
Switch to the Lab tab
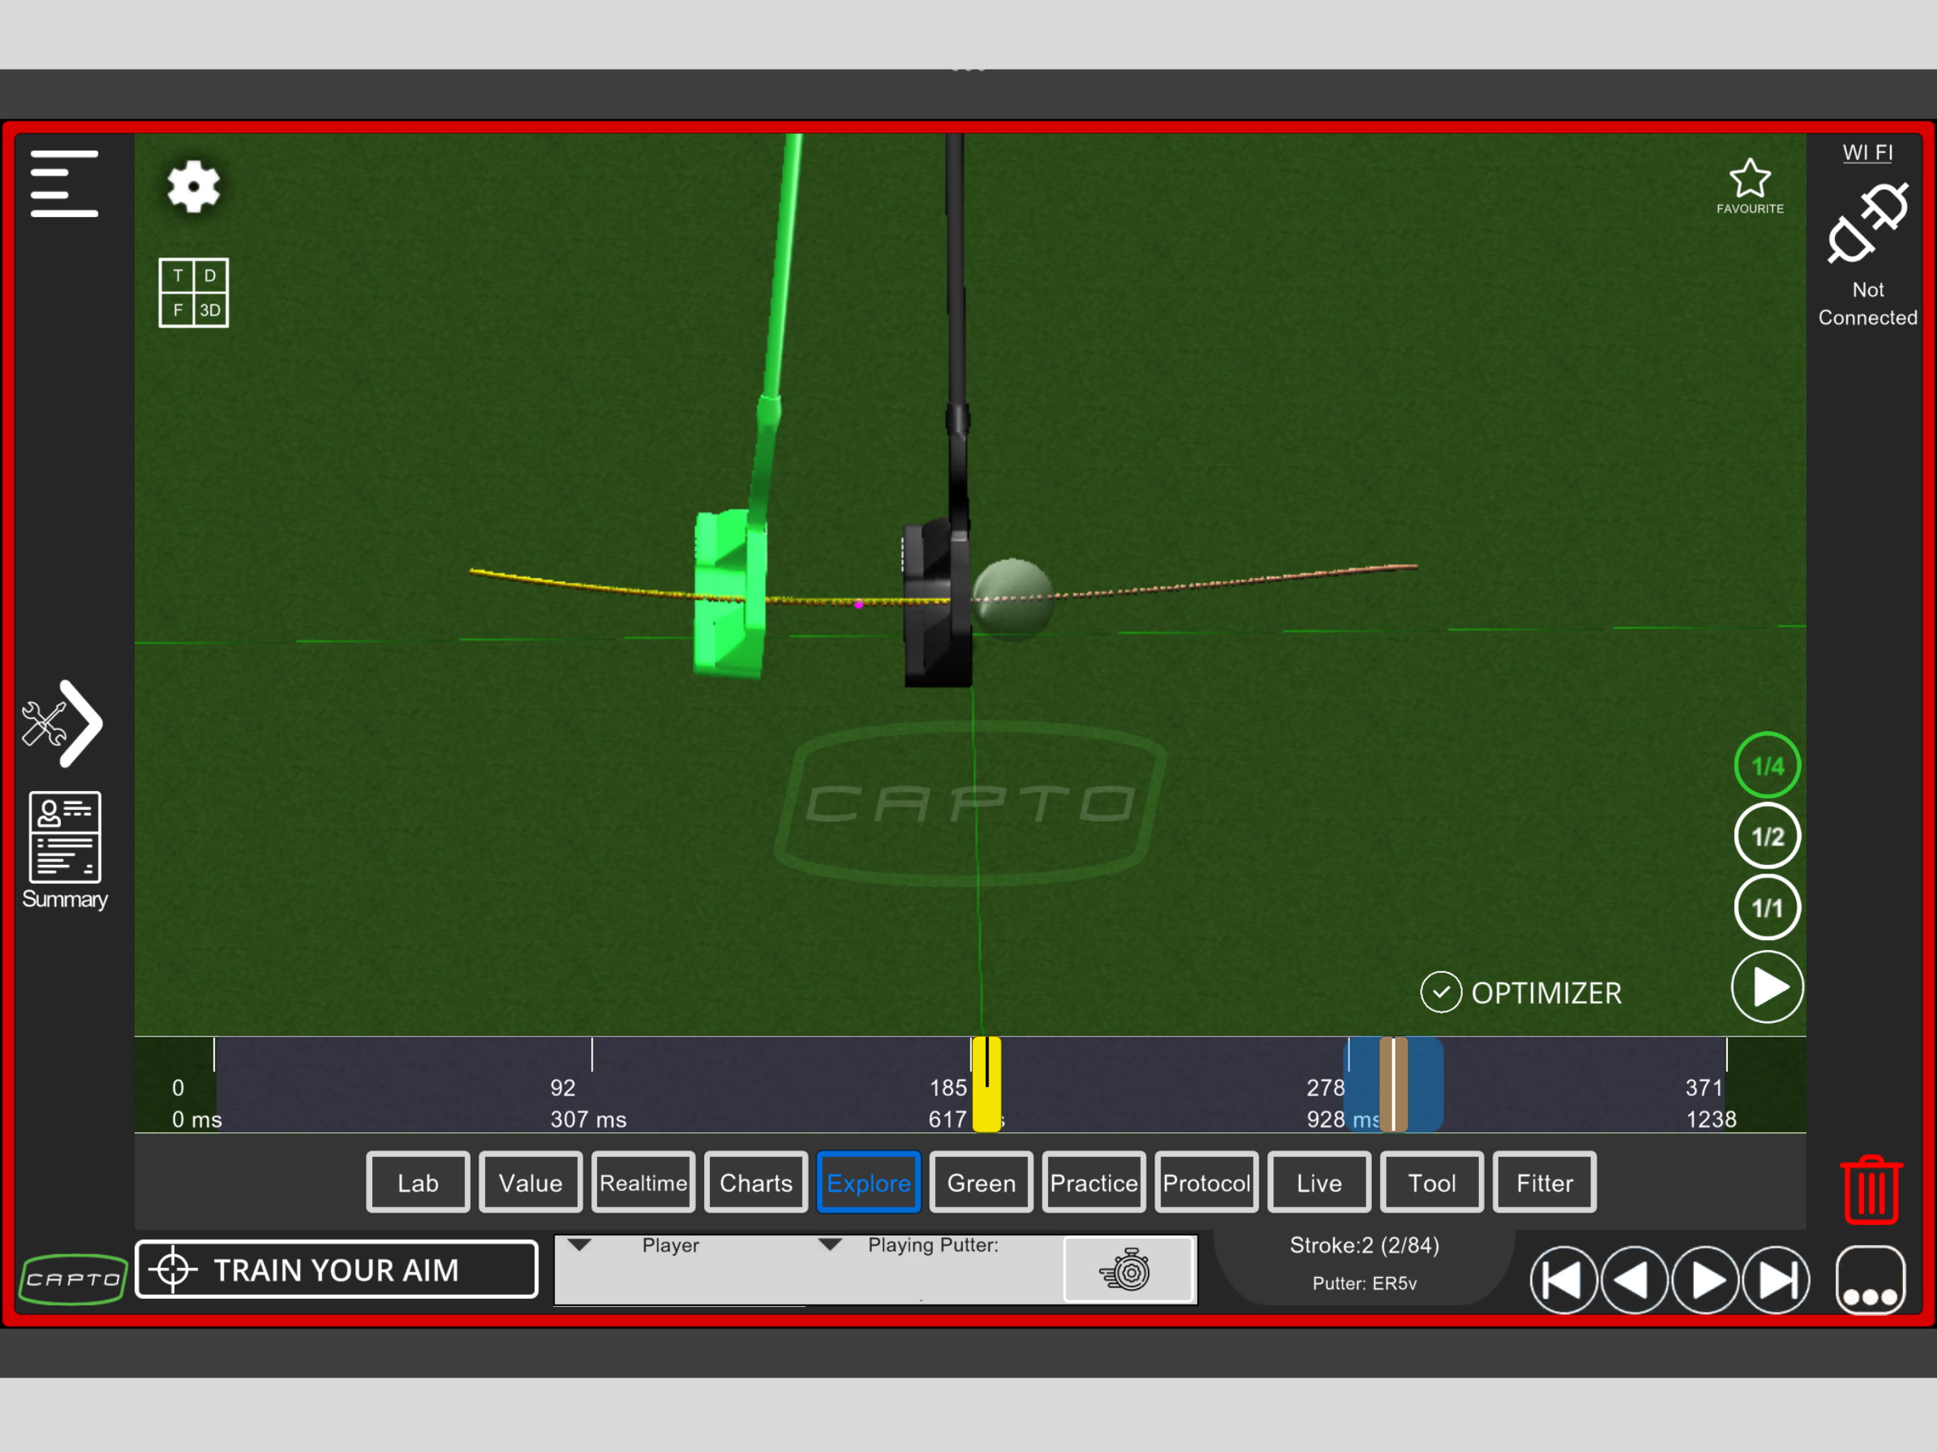418,1183
